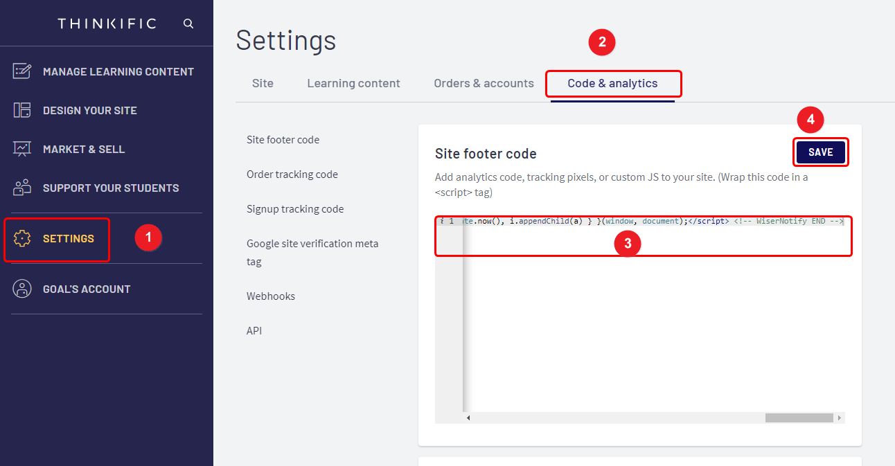Viewport: 895px width, 466px height.
Task: Switch to the Orders & accounts tab
Action: click(484, 83)
